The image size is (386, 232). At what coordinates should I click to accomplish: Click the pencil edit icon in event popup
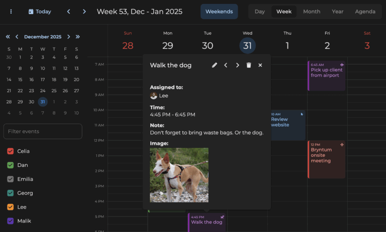215,65
